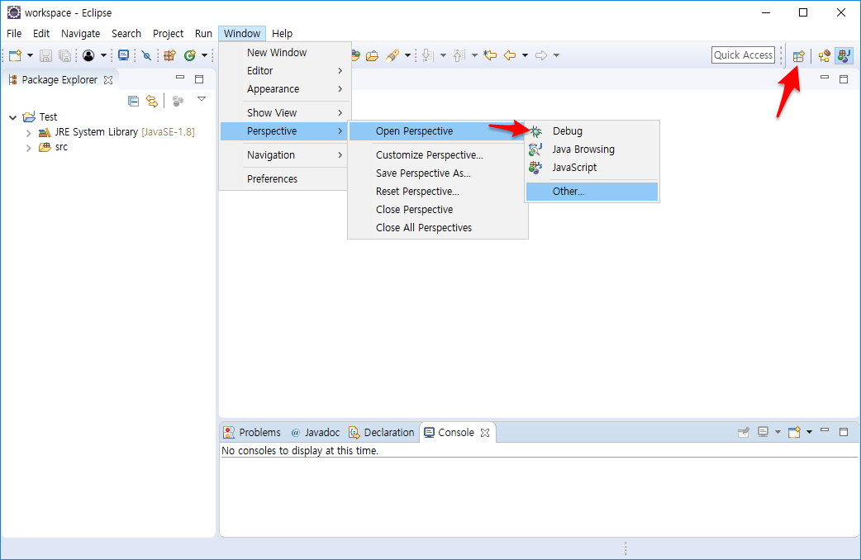Click the yellow Back arrow icon
The image size is (861, 560).
(x=510, y=55)
